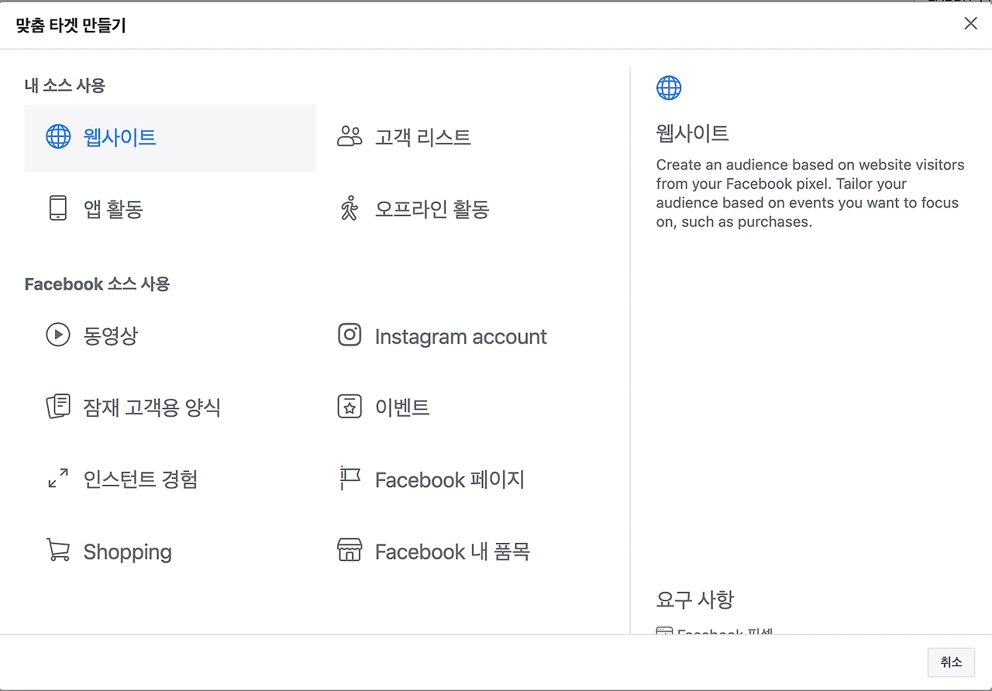Click the 내 소스 사용 section heading
Screen dimensions: 992x691
tap(65, 85)
